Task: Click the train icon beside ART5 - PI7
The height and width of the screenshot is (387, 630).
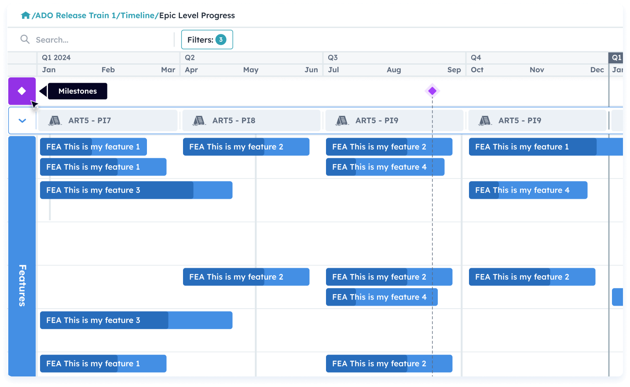Action: 55,120
